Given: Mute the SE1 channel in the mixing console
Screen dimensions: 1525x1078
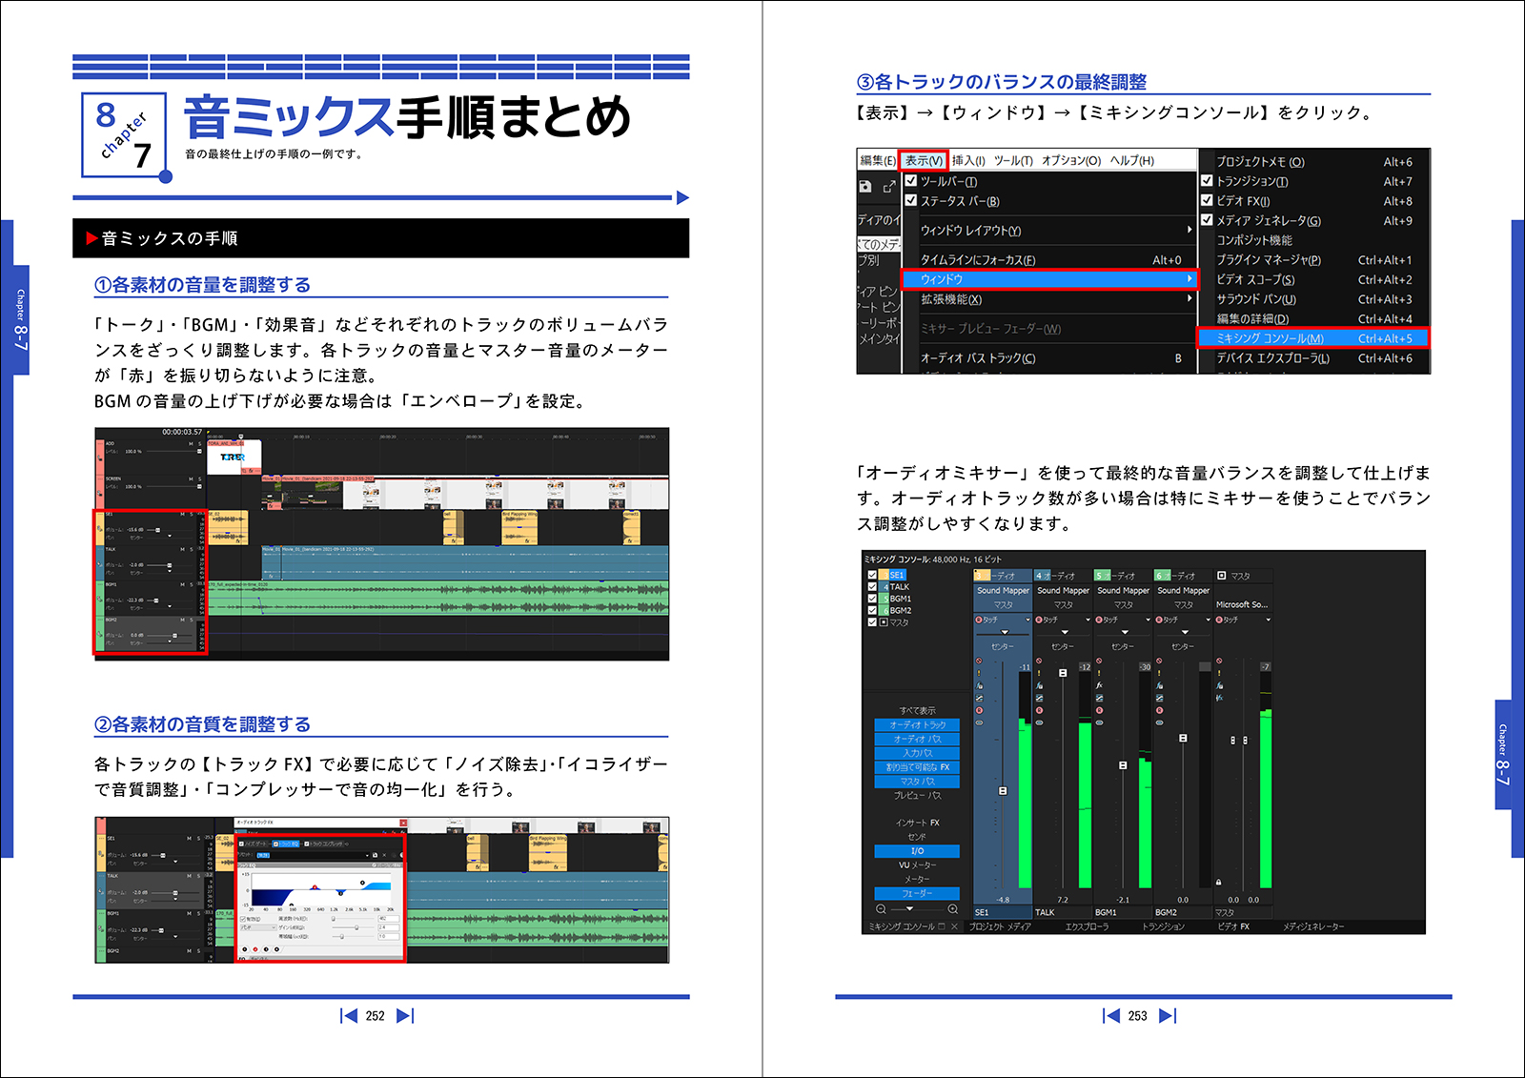Looking at the screenshot, I should tap(981, 660).
